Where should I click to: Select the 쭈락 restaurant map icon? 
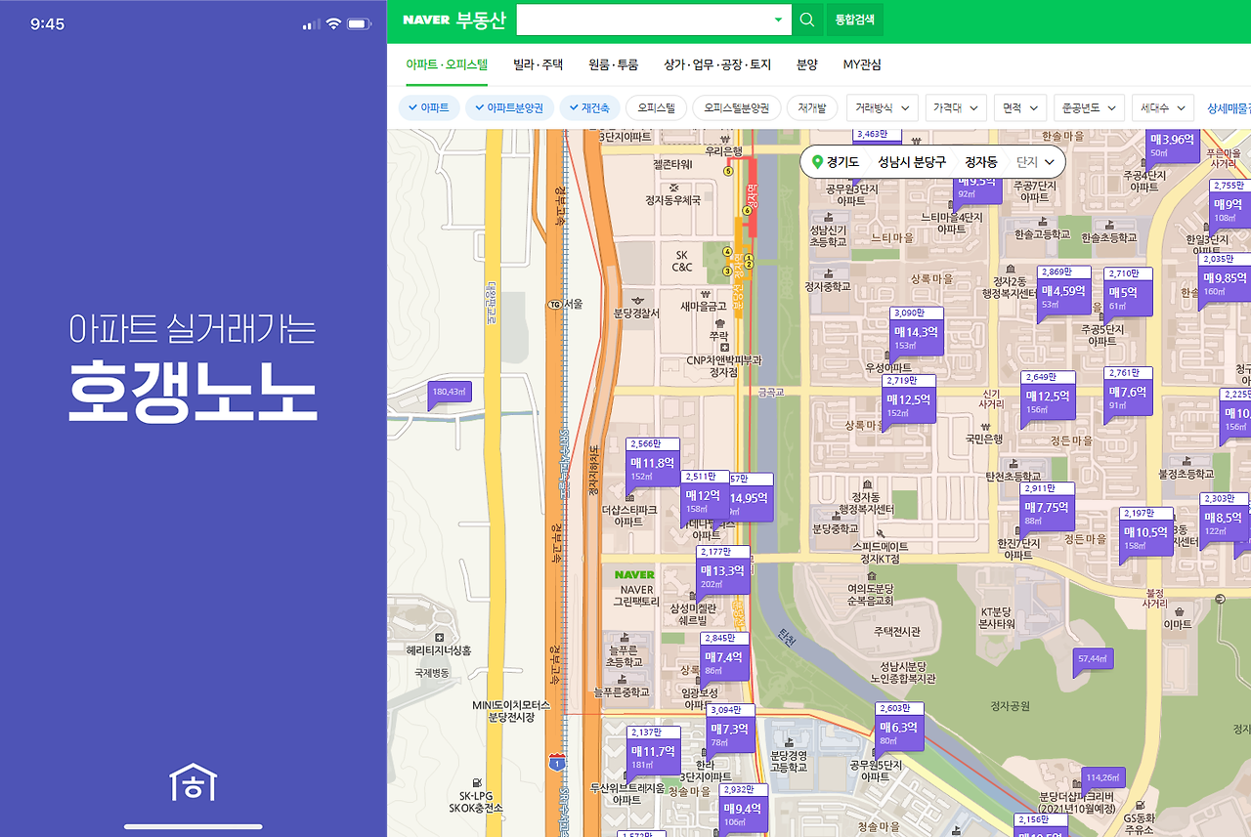click(719, 322)
